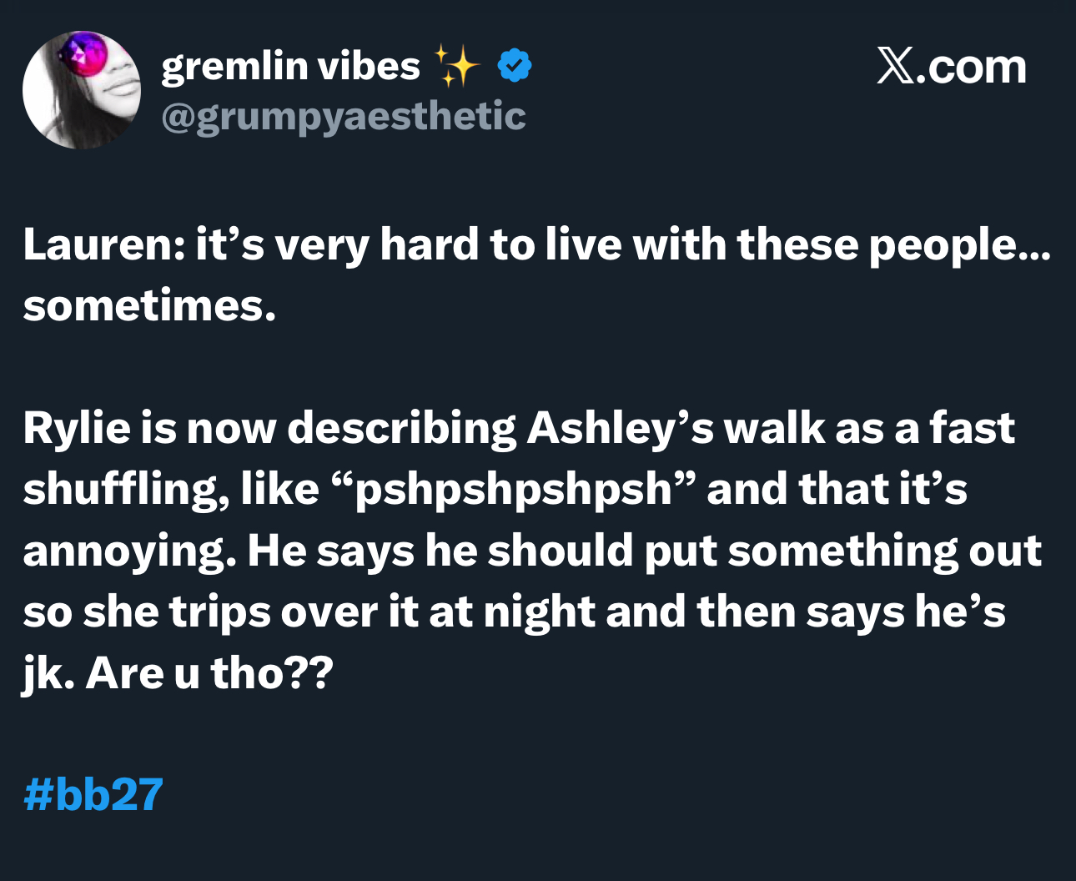Image resolution: width=1076 pixels, height=881 pixels.
Task: Click the word sometimes in the post
Action: 148,305
